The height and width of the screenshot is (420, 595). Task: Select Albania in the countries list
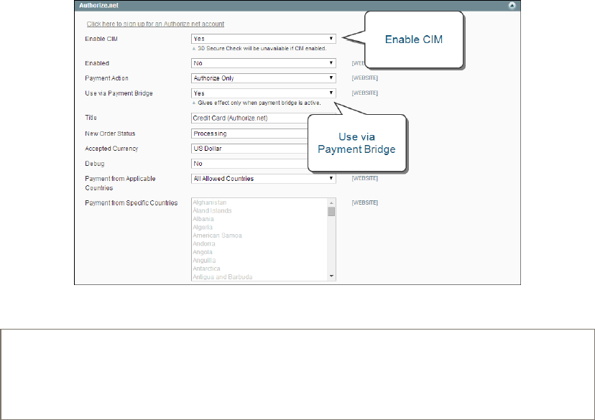(x=203, y=219)
